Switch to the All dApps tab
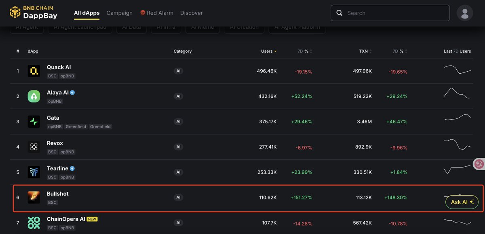 pyautogui.click(x=87, y=13)
